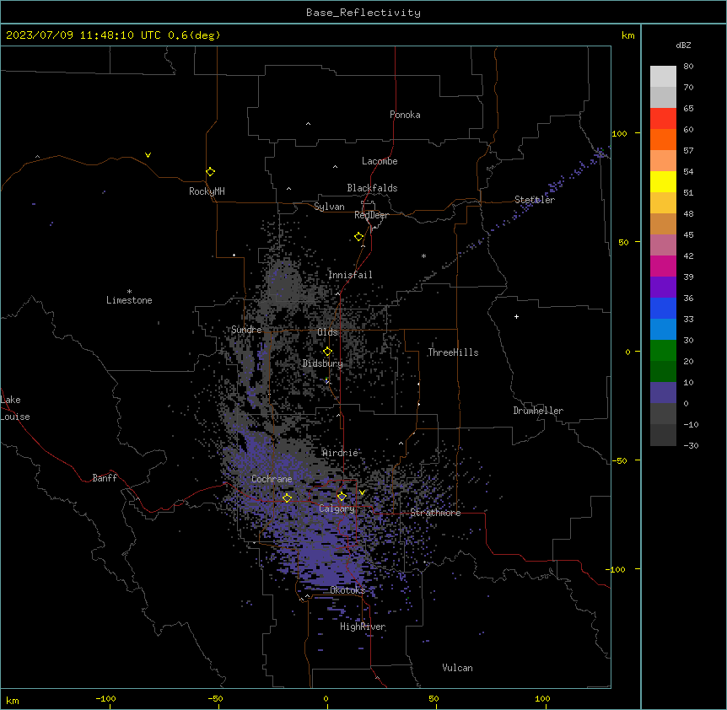This screenshot has height=710, width=727.
Task: Select the yellow 51-54 dBZ legend swatch
Action: click(663, 181)
